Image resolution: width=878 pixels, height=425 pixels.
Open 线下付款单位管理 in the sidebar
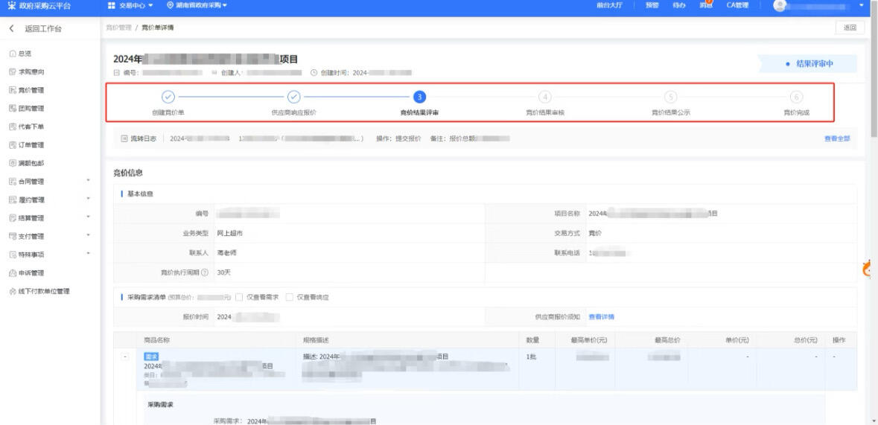pyautogui.click(x=39, y=291)
